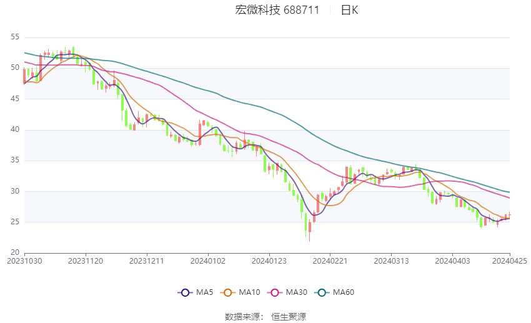
Task: Click the 55 price axis label
Action: (x=15, y=37)
